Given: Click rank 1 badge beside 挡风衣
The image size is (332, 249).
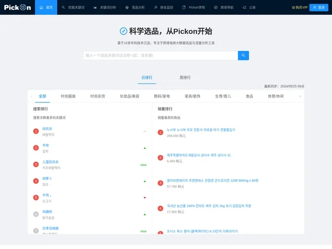Looking at the screenshot, I should click(36, 131).
